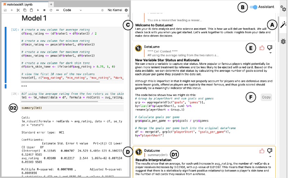This screenshot has width=290, height=178.
Task: Open the DataLume magic wand sidebar panel
Action: click(283, 24)
